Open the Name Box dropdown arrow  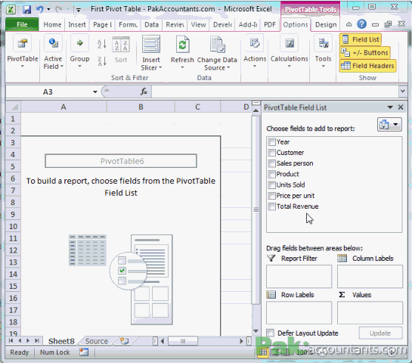[95, 92]
